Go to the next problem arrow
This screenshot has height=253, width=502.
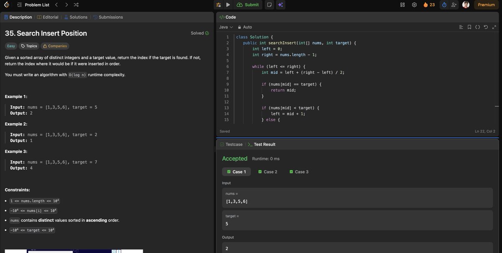[66, 5]
